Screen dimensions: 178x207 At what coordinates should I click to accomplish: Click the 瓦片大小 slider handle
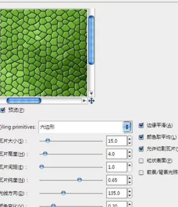[48, 141]
